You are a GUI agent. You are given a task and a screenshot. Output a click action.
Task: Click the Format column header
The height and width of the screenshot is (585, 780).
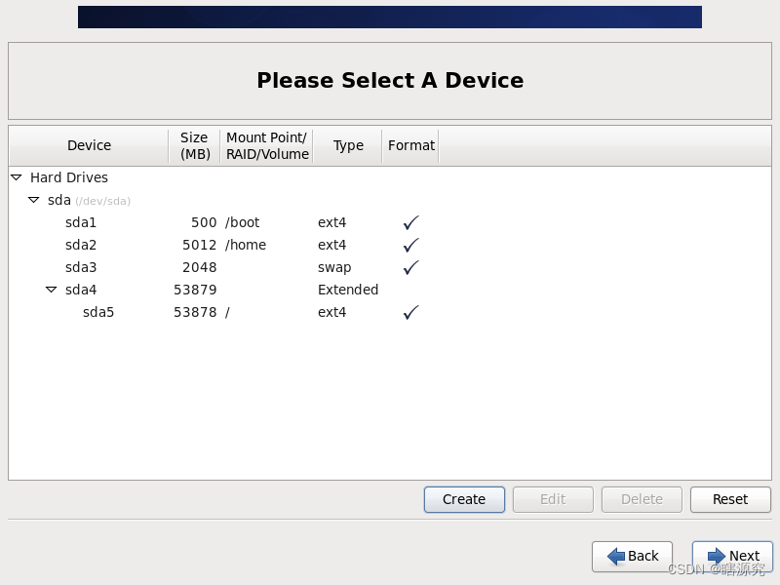[x=410, y=145]
